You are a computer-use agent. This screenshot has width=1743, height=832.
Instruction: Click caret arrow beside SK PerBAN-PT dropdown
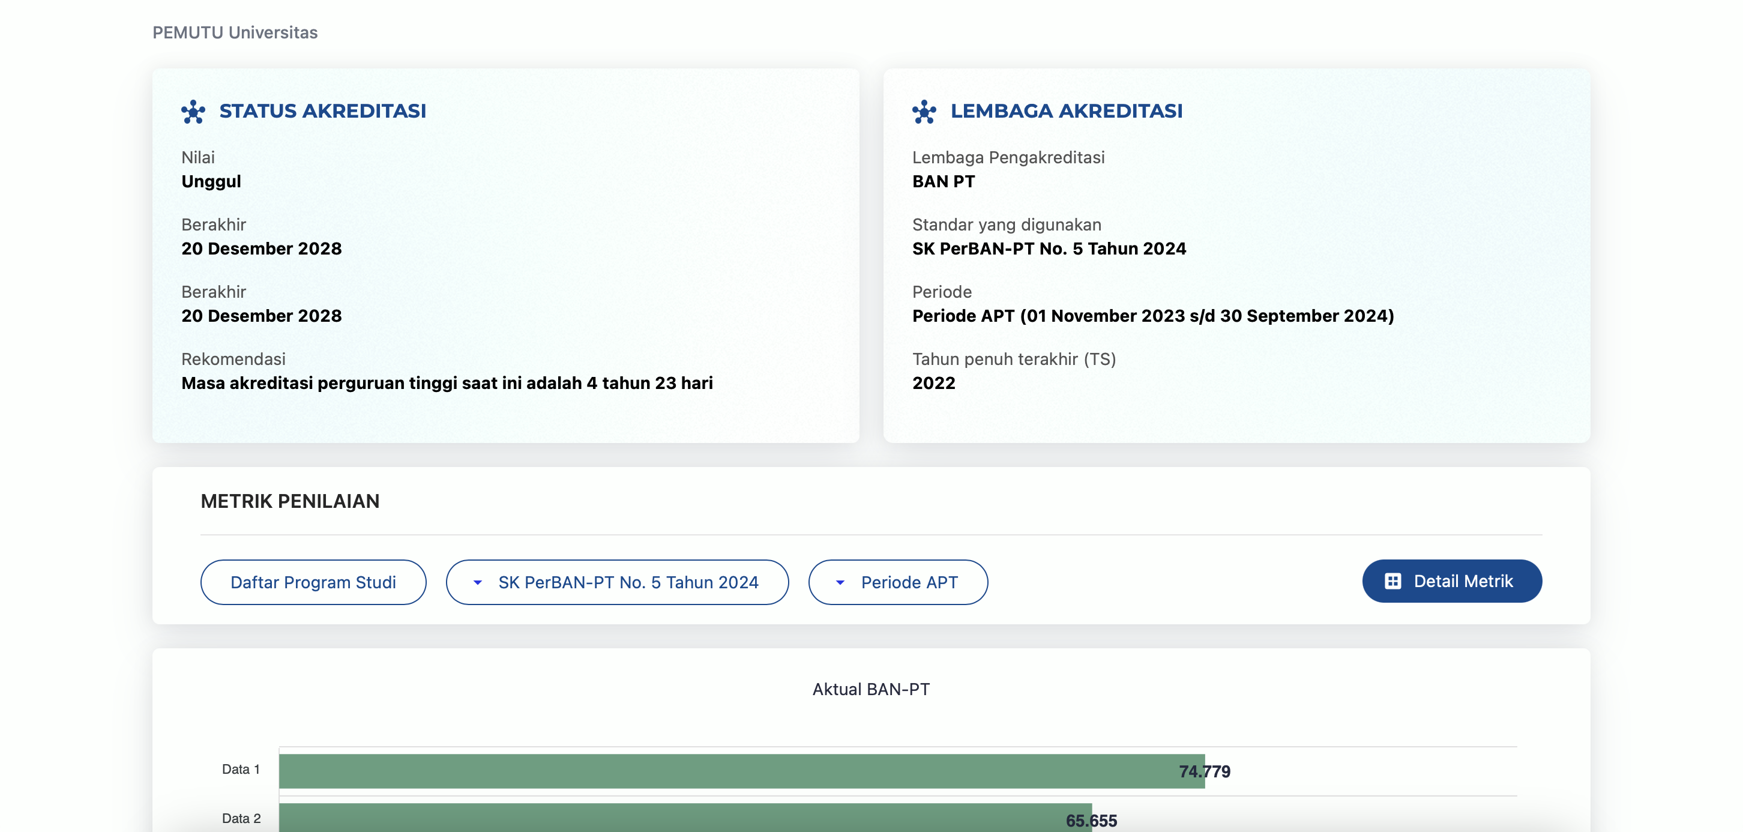[x=478, y=582]
